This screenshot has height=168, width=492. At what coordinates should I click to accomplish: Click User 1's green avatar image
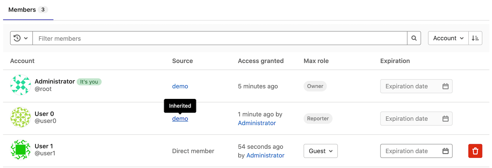point(21,150)
